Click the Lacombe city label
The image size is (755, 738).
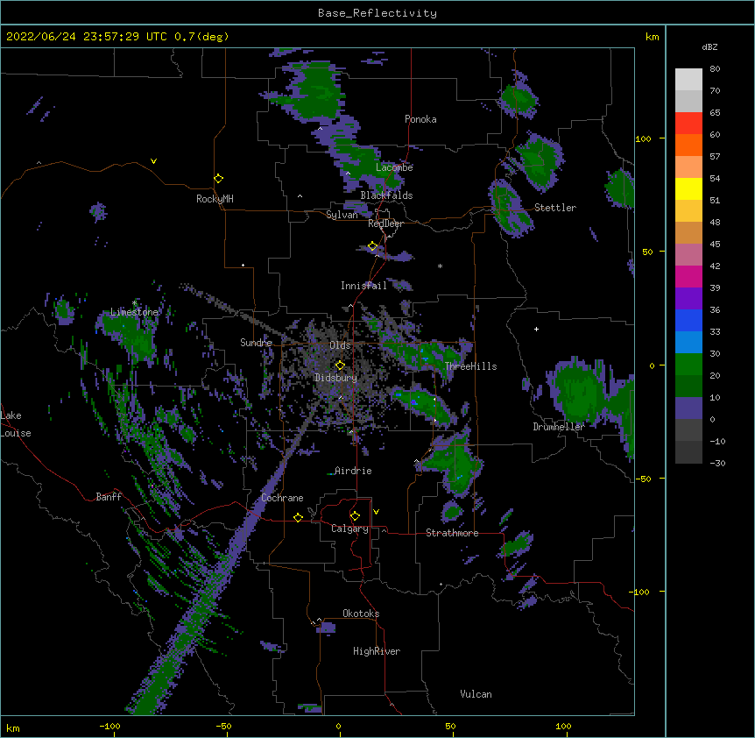[394, 167]
